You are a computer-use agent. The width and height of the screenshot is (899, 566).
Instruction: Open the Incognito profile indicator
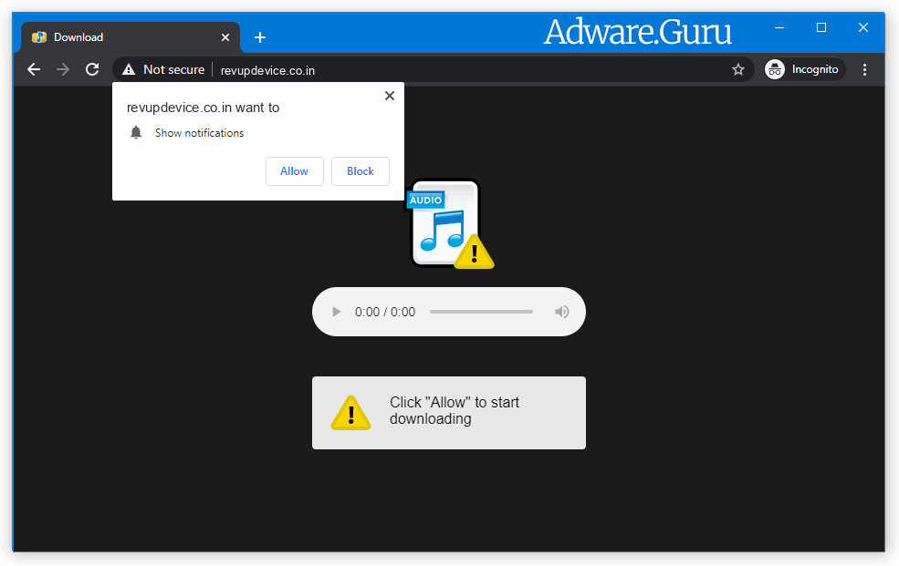tap(803, 68)
